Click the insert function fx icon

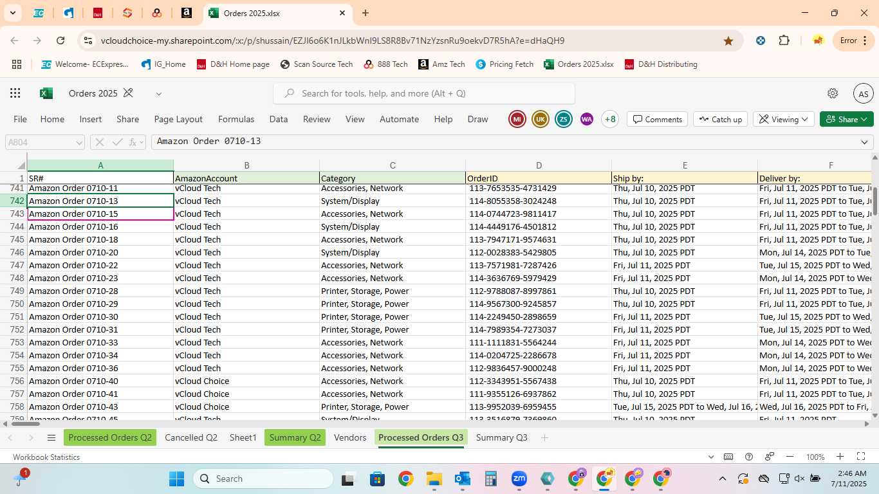click(x=134, y=142)
